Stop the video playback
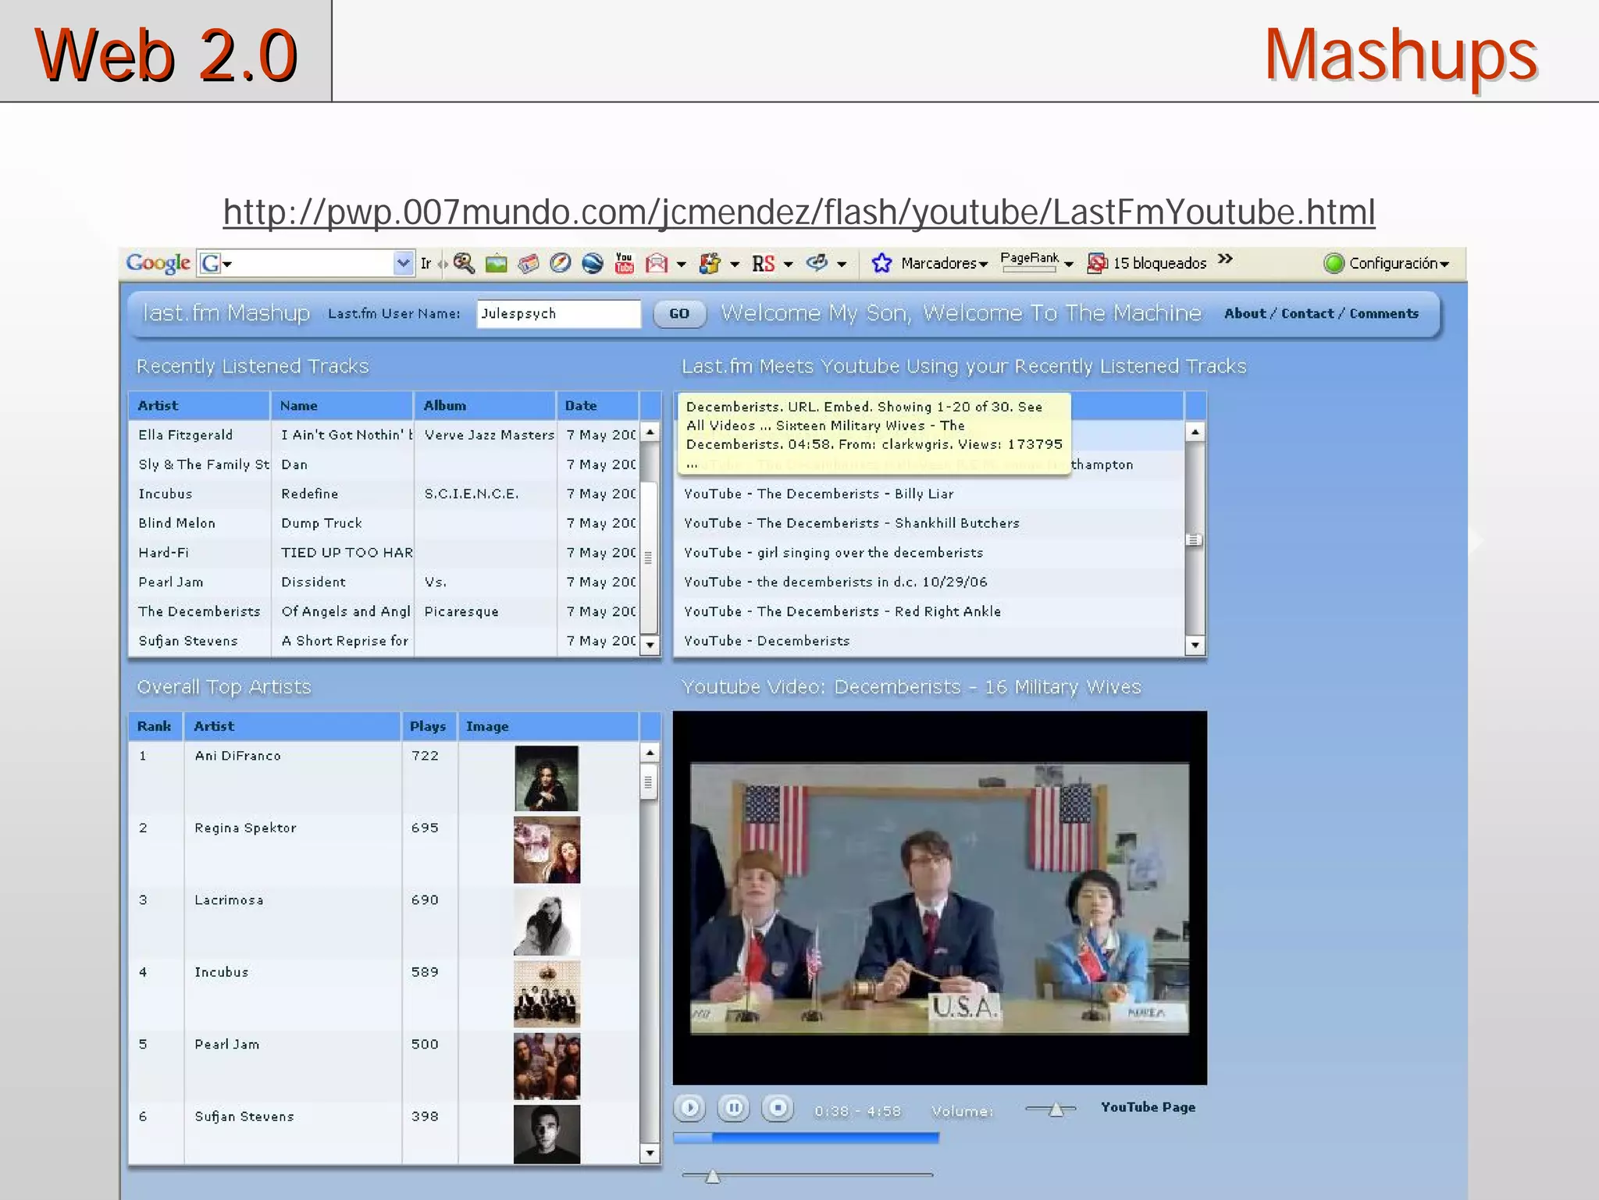1599x1200 pixels. (x=778, y=1108)
